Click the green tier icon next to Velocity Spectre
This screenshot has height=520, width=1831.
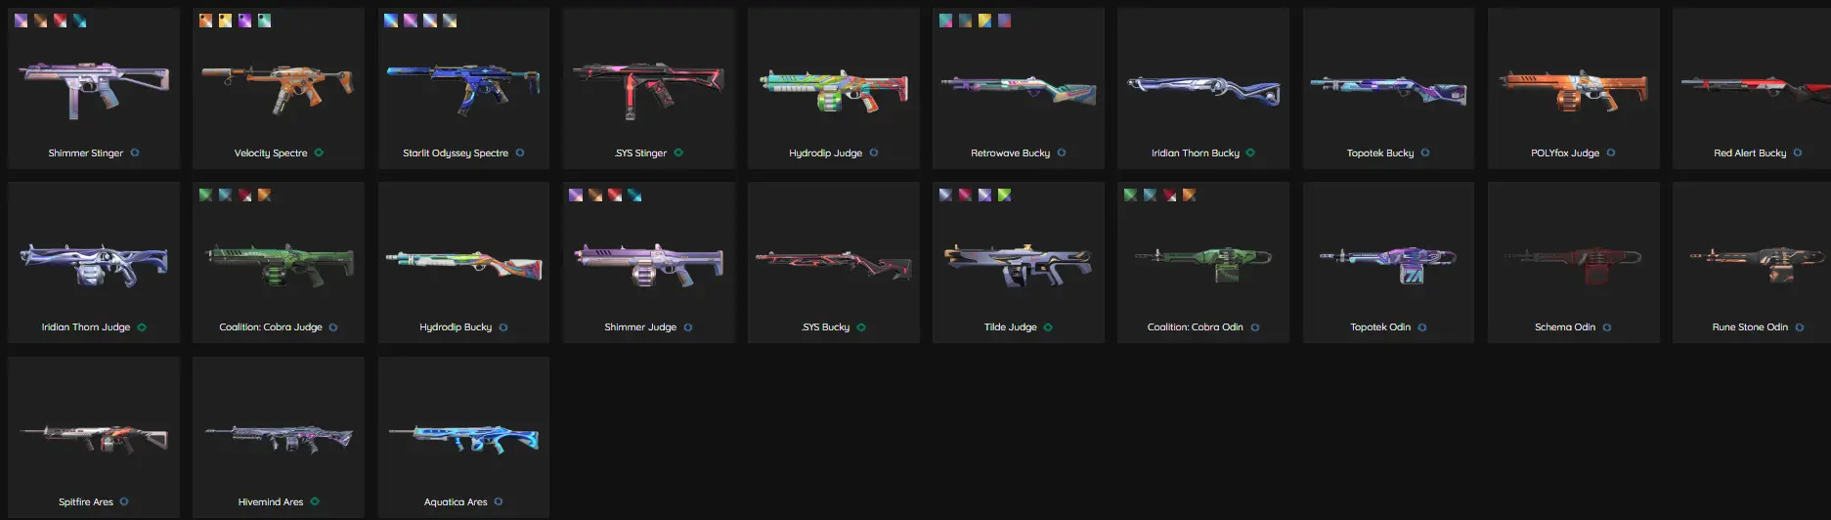tap(319, 152)
